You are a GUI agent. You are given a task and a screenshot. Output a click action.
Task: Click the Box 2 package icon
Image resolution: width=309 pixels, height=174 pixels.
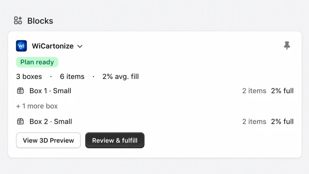20,121
